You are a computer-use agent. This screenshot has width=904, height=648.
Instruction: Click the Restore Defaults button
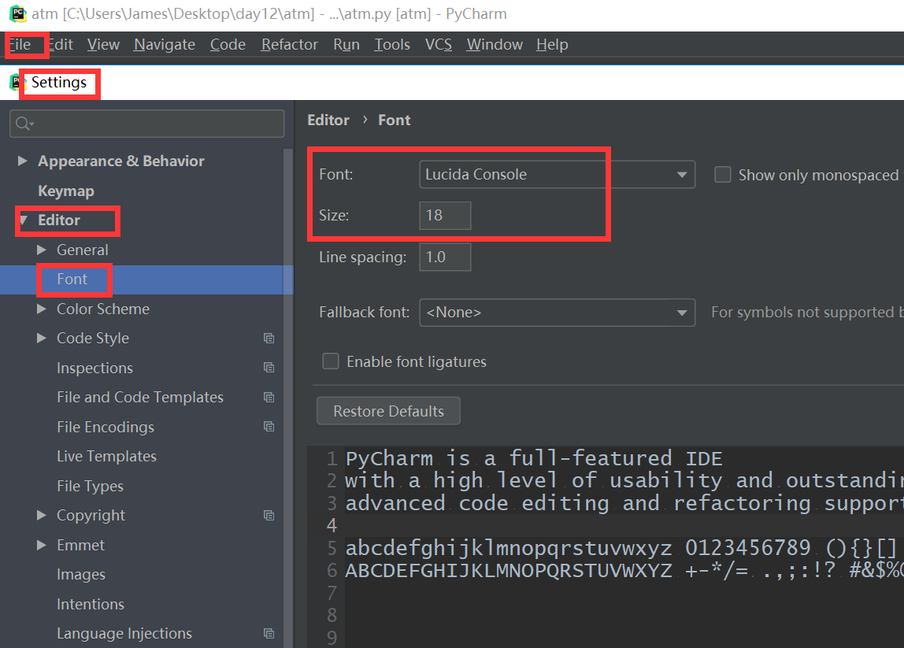(388, 410)
